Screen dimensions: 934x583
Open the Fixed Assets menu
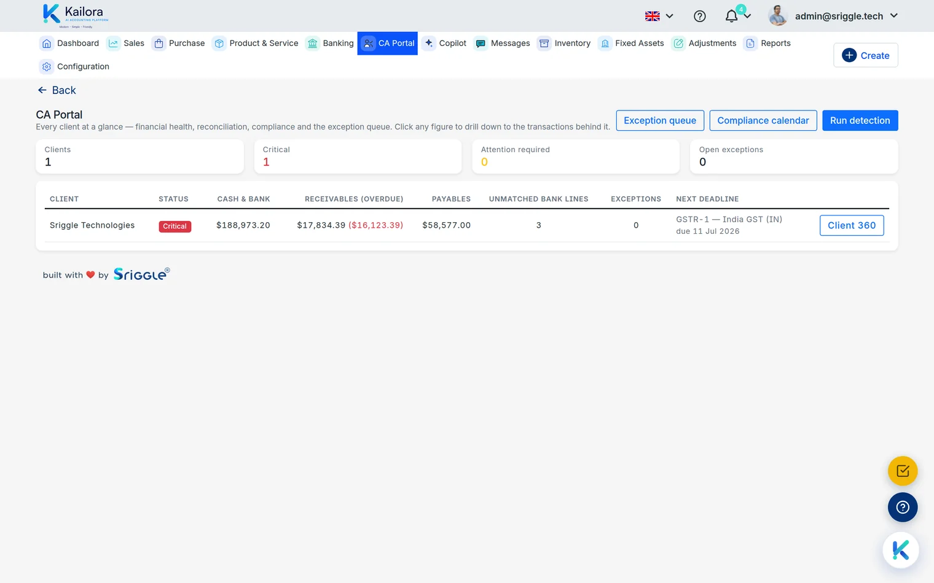click(631, 44)
